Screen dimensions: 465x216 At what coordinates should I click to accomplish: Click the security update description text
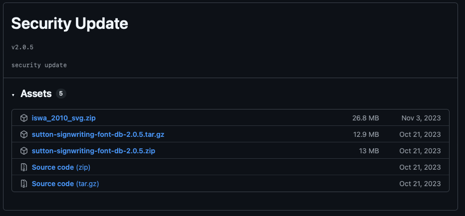[39, 65]
